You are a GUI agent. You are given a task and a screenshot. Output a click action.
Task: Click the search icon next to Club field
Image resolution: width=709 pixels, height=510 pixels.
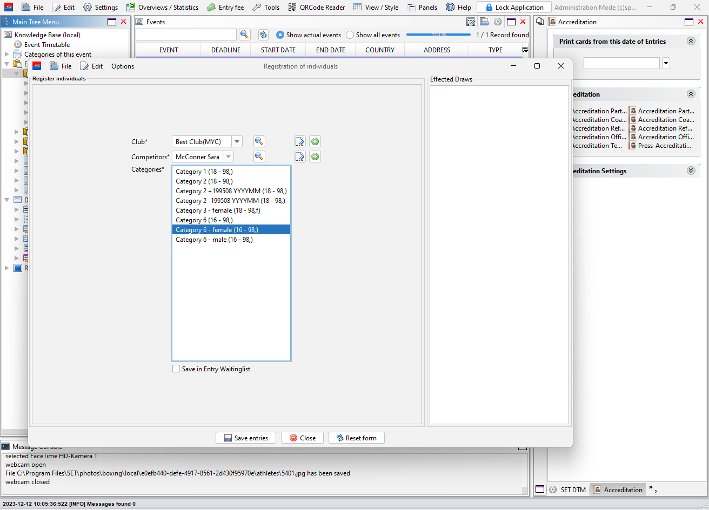tap(259, 141)
